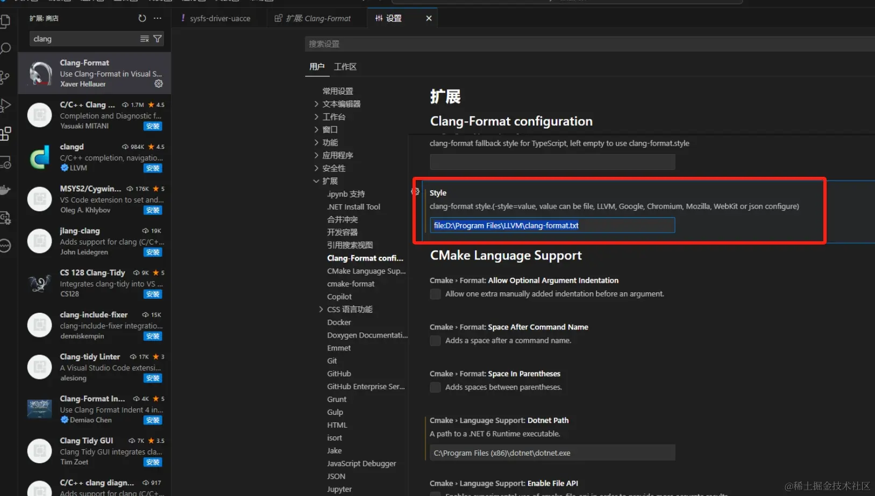The image size is (875, 496).
Task: Open 开发容器 in settings tree
Action: pos(343,232)
